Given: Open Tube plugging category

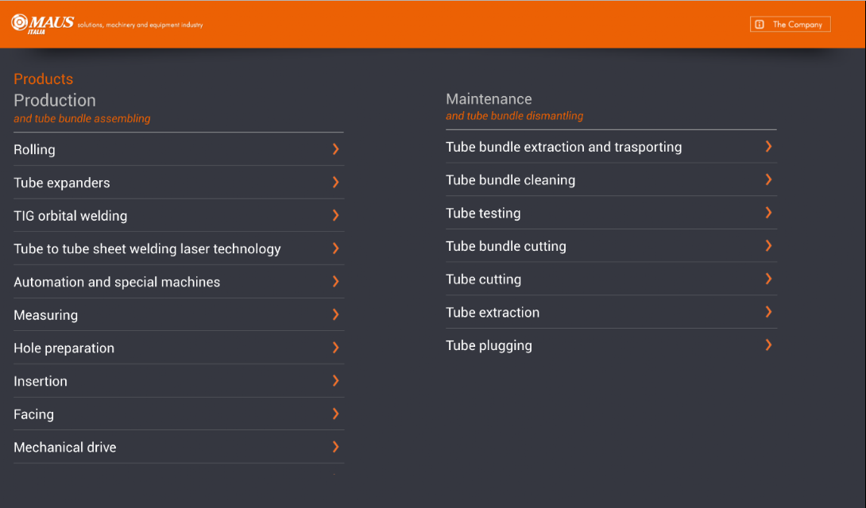Looking at the screenshot, I should click(611, 345).
